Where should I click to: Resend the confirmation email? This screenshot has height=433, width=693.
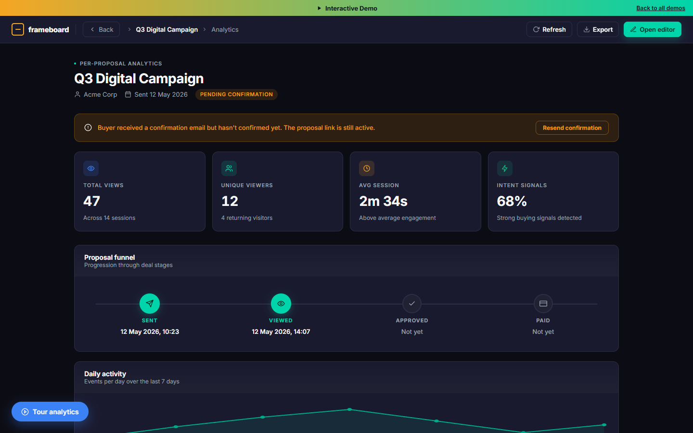tap(572, 127)
